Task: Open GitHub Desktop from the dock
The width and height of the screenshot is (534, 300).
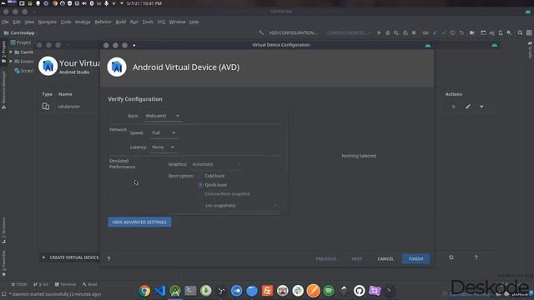Action: [360, 291]
